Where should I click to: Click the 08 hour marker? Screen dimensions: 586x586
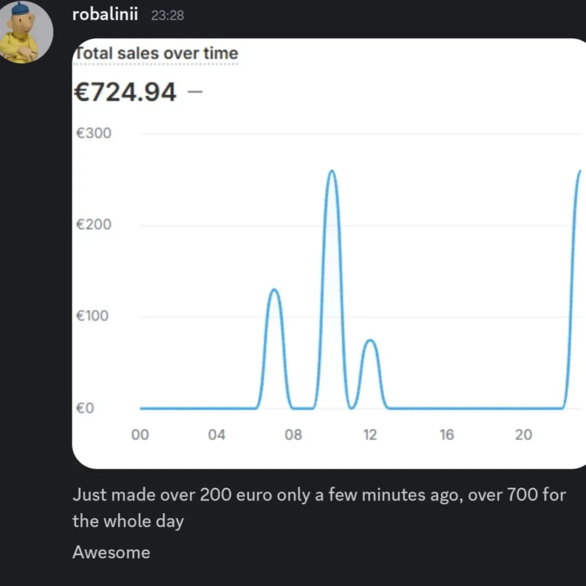(x=293, y=435)
